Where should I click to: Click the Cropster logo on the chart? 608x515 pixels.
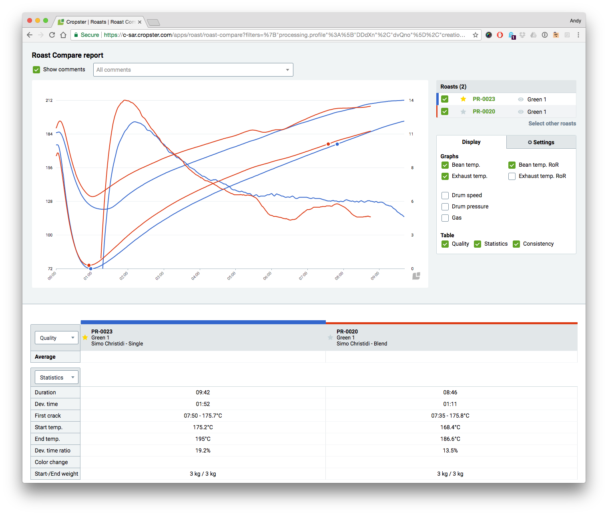click(416, 276)
